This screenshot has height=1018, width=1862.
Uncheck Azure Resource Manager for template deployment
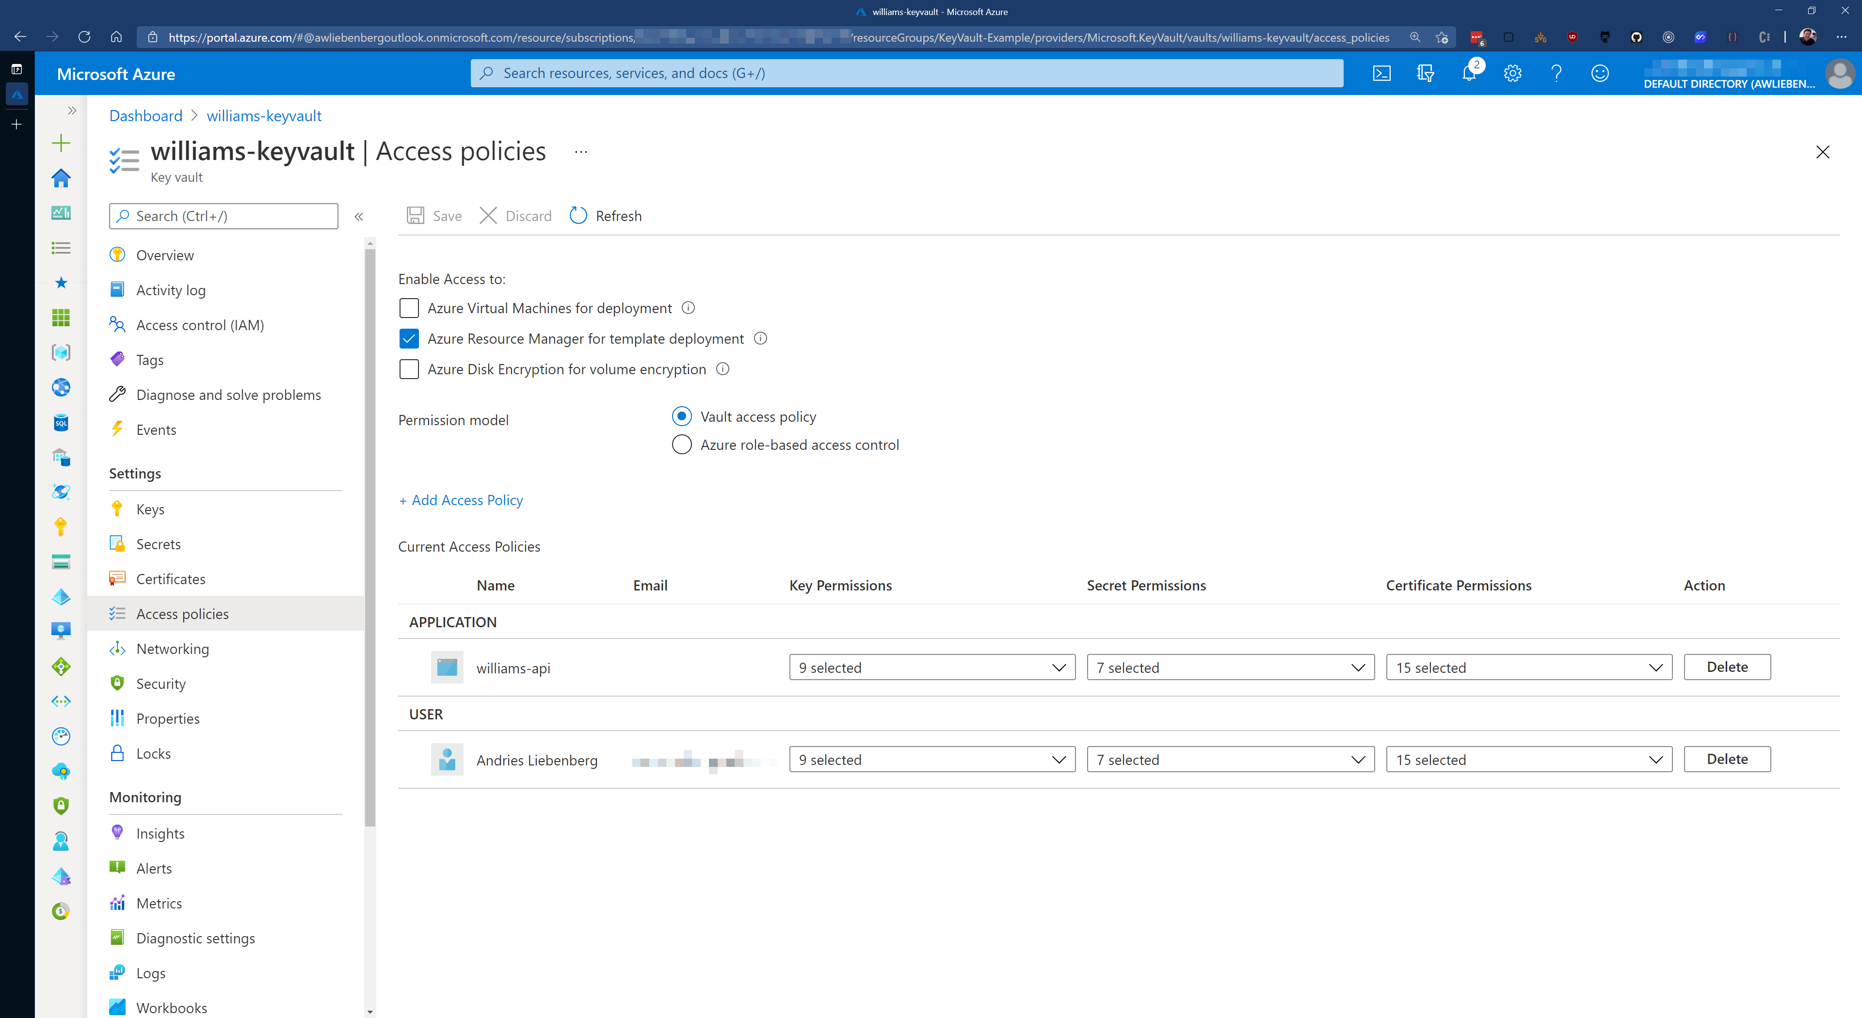(x=409, y=339)
